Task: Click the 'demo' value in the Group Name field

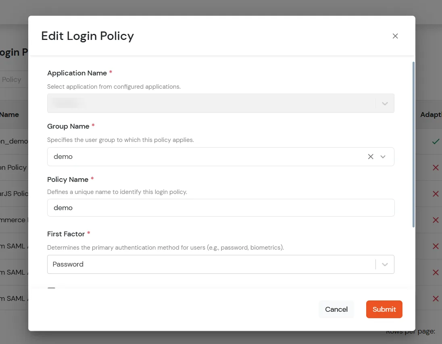Action: [x=63, y=156]
